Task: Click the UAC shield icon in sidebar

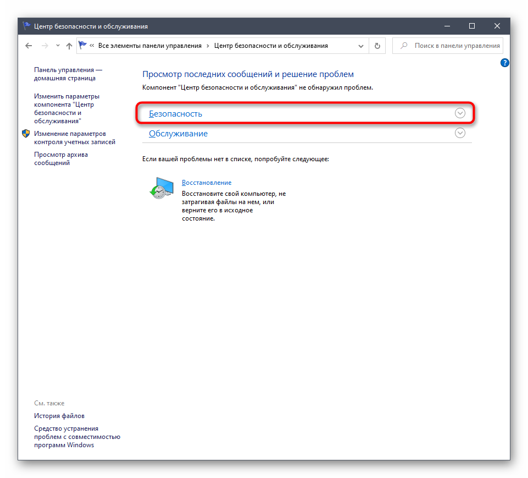Action: click(x=25, y=134)
